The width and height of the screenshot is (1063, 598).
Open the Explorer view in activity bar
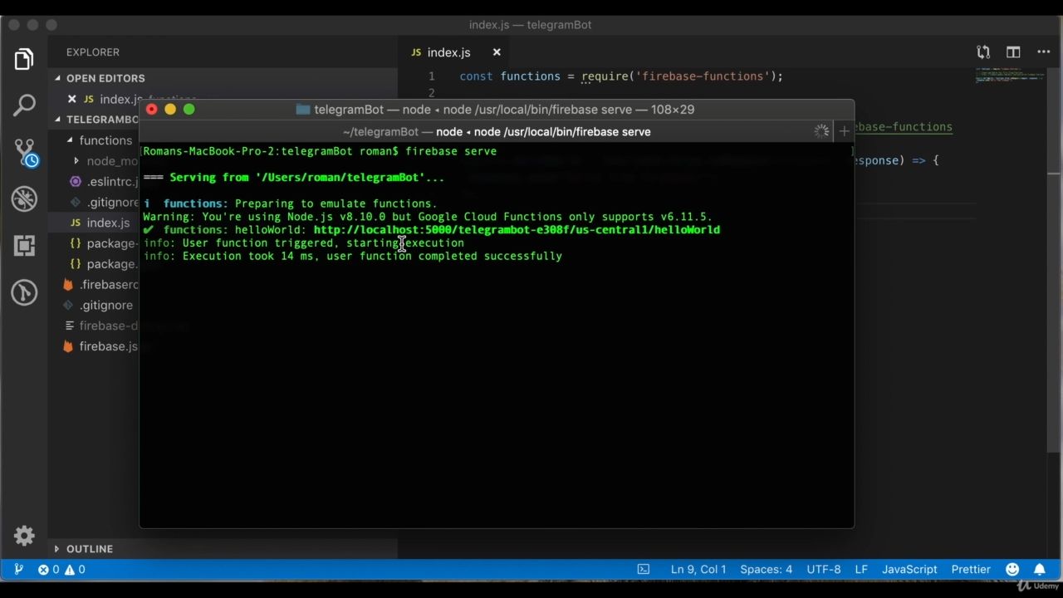pyautogui.click(x=24, y=59)
